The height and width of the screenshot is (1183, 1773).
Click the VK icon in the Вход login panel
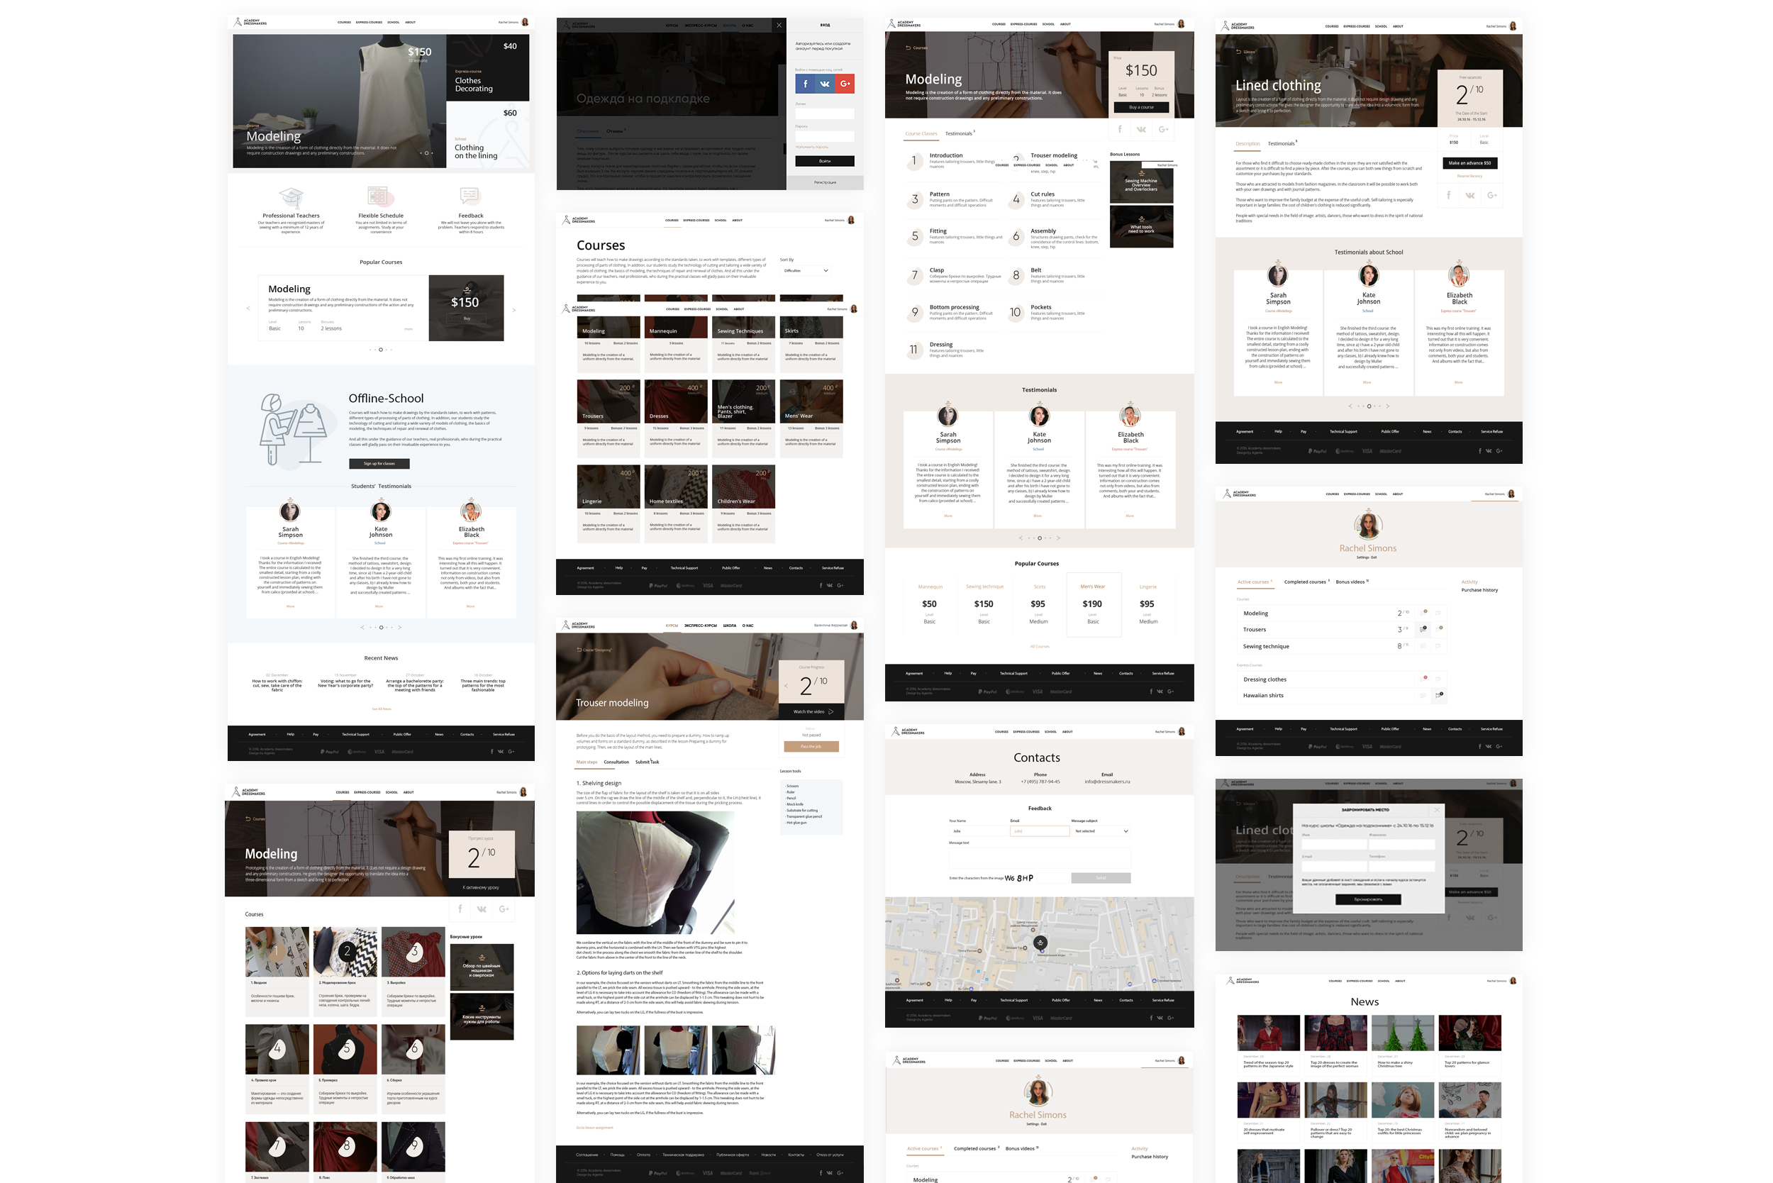pyautogui.click(x=825, y=84)
